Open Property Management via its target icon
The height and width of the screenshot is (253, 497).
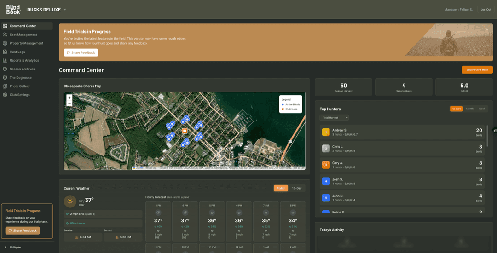click(x=5, y=43)
